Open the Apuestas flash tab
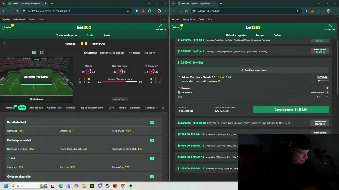The image size is (339, 190). coord(54,108)
